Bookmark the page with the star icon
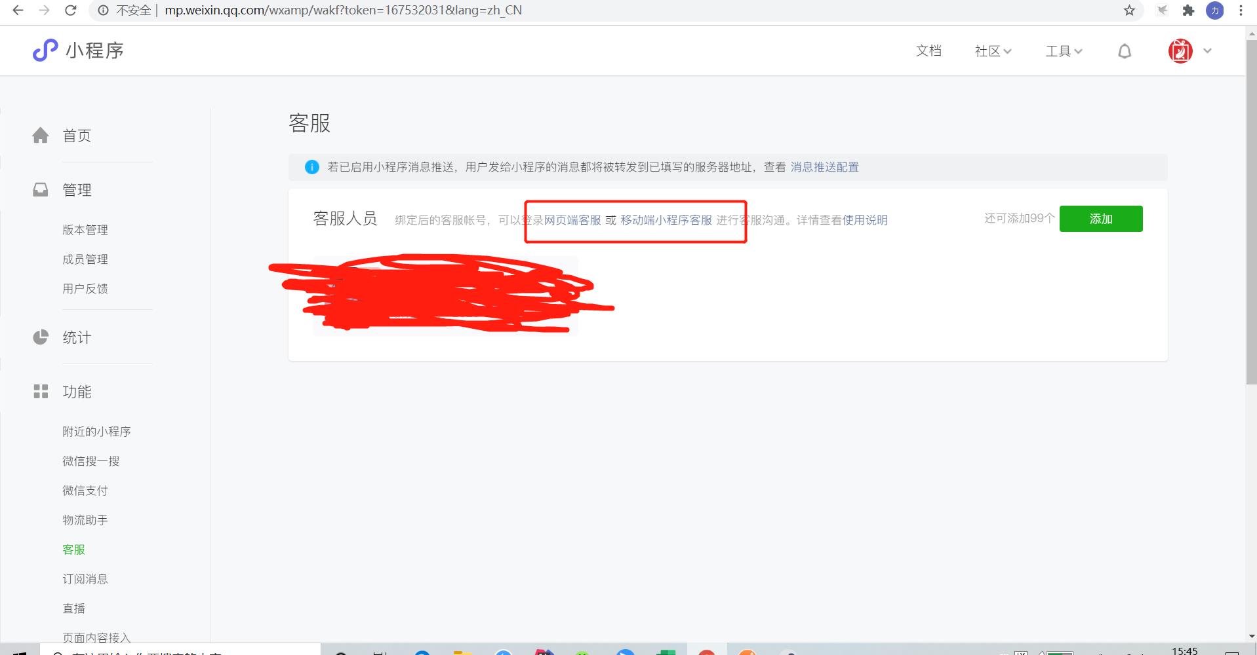Image resolution: width=1257 pixels, height=655 pixels. (1128, 10)
